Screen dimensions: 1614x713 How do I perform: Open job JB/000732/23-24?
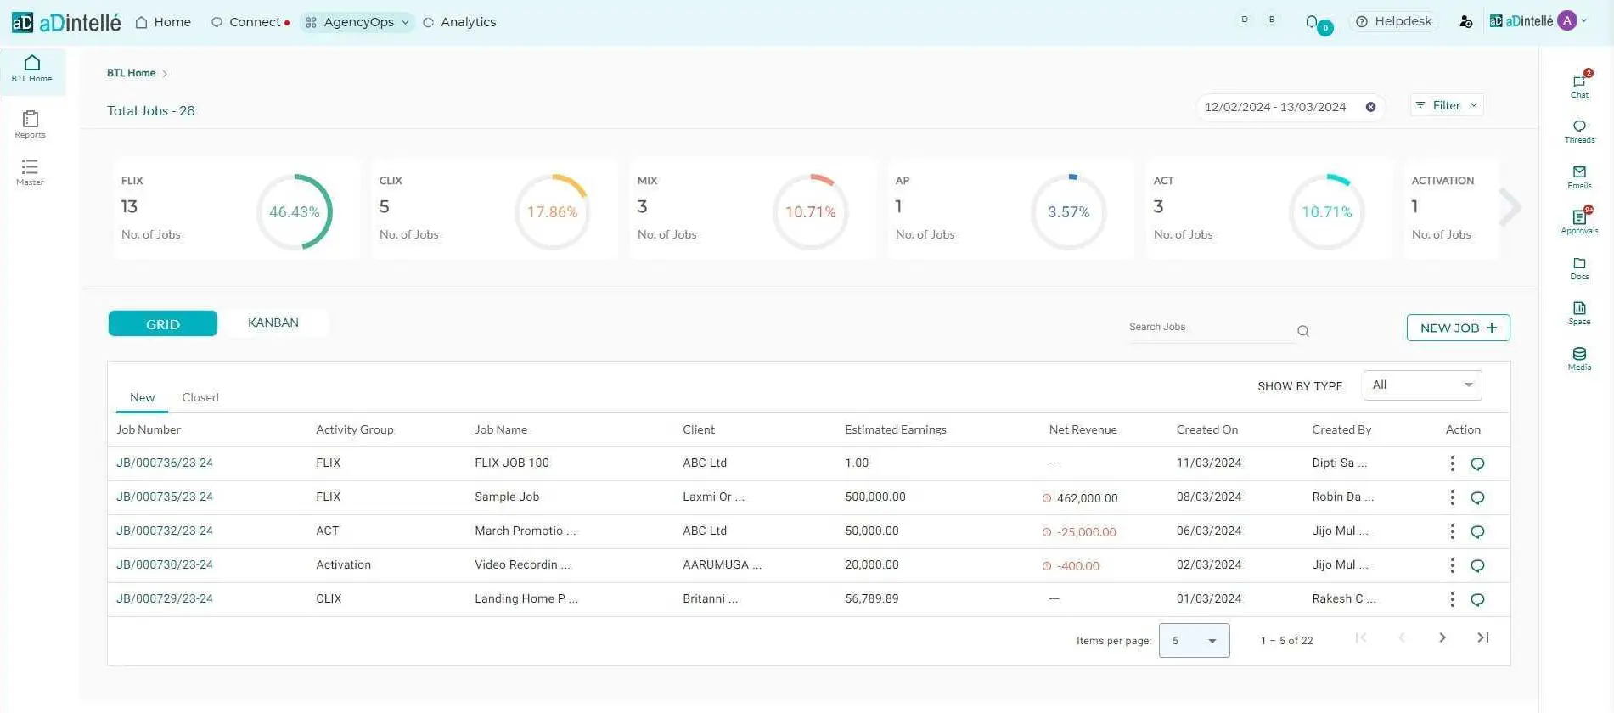coord(165,531)
